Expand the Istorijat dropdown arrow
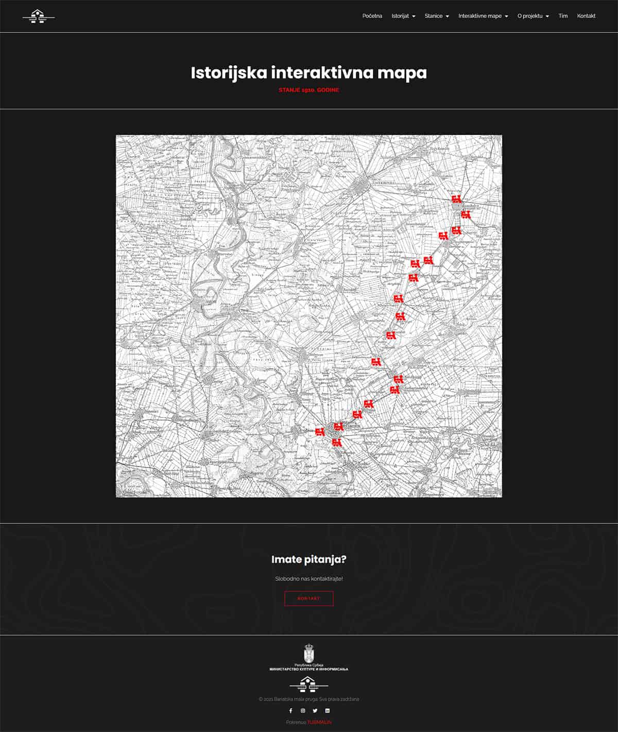Image resolution: width=618 pixels, height=732 pixels. pyautogui.click(x=414, y=16)
